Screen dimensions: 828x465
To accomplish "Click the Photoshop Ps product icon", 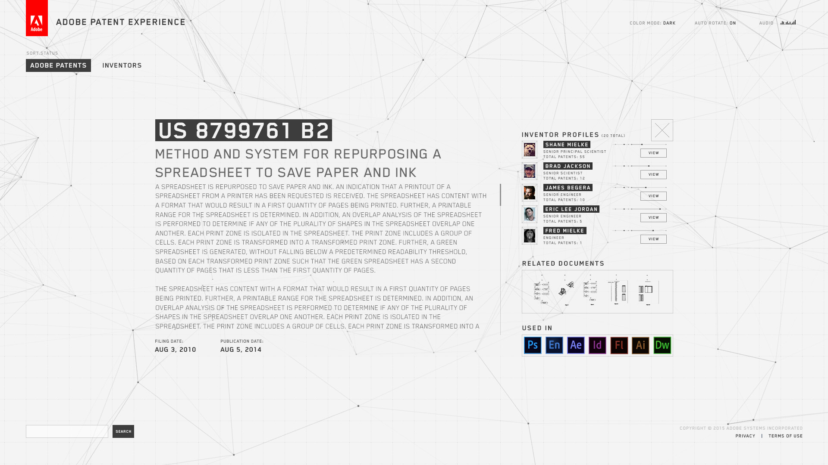I will coord(533,345).
